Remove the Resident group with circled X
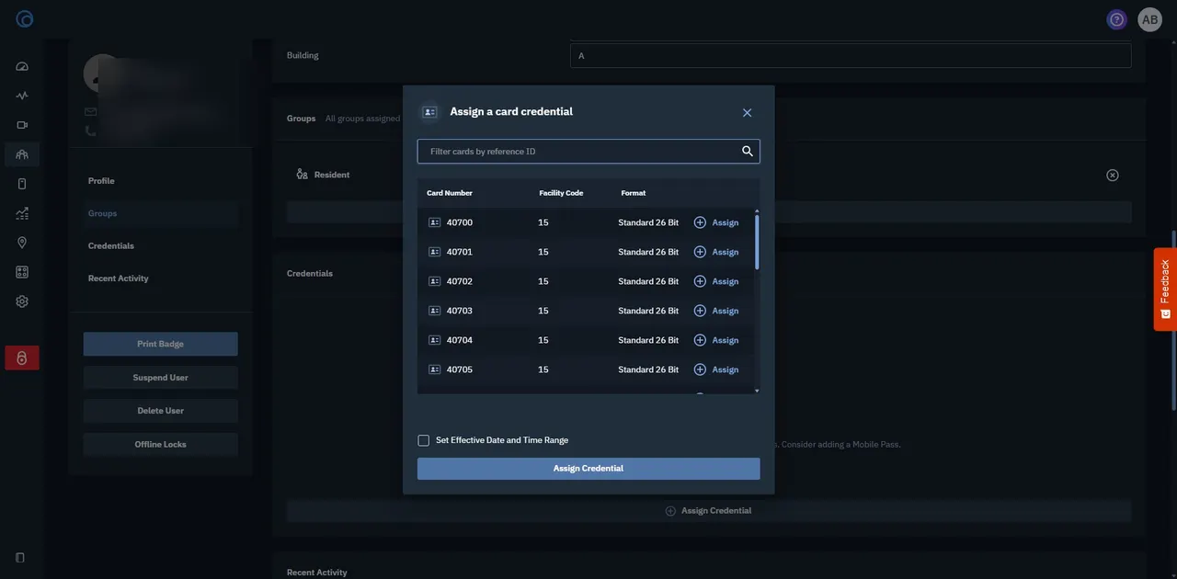Screen dimensions: 1177x579 pos(1113,175)
